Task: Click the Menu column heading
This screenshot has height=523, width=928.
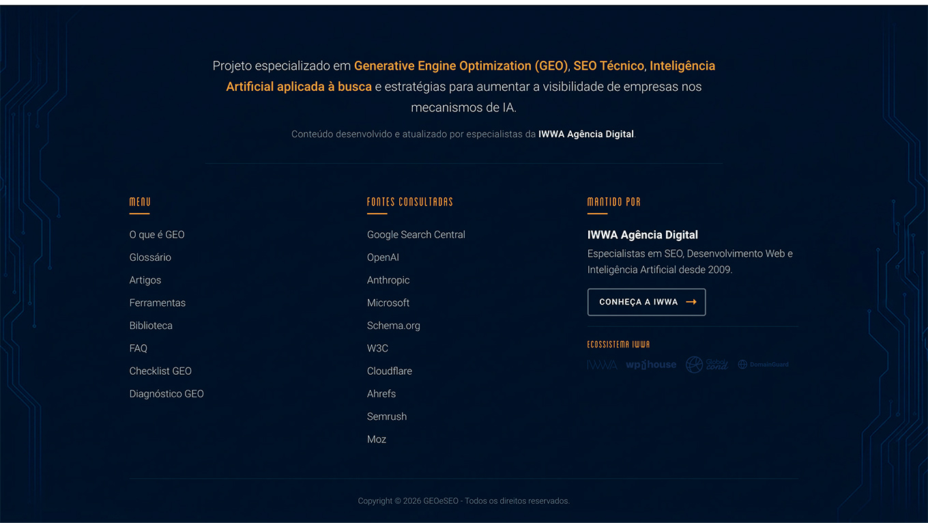Action: 140,202
